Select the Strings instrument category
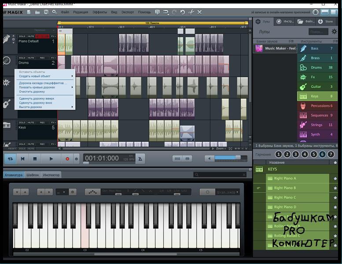Screen dimensions: 342x264 (x=317, y=125)
